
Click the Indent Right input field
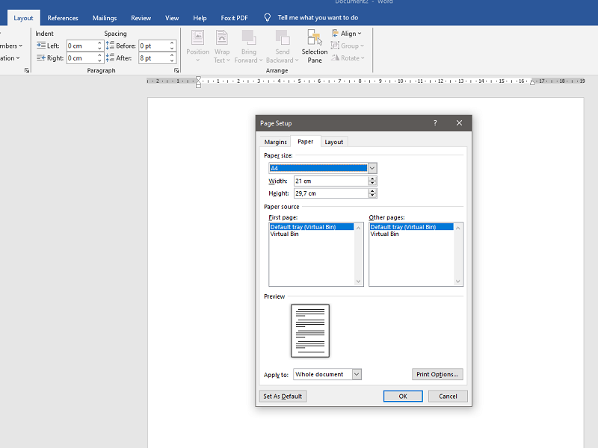coord(81,58)
